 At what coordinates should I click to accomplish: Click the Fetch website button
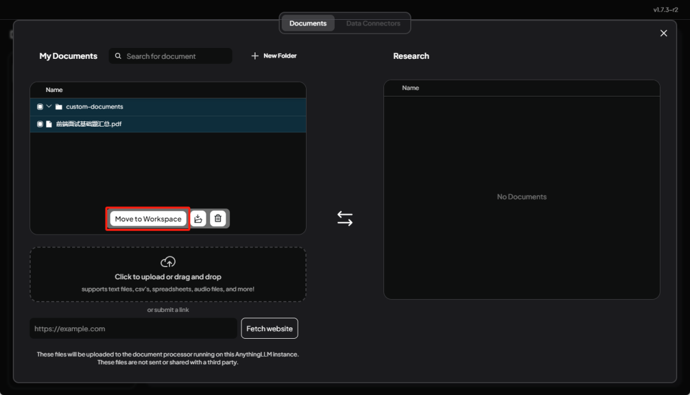point(270,329)
